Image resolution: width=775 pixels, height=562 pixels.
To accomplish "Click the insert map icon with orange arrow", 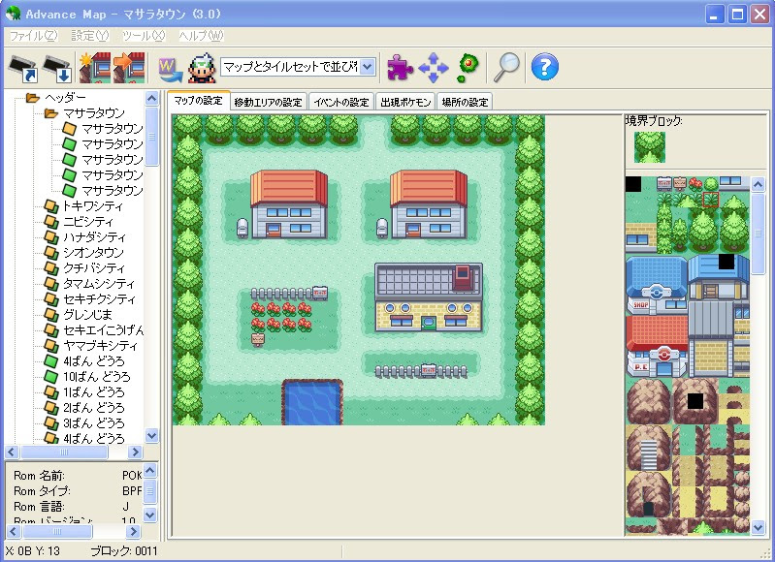I will click(129, 67).
